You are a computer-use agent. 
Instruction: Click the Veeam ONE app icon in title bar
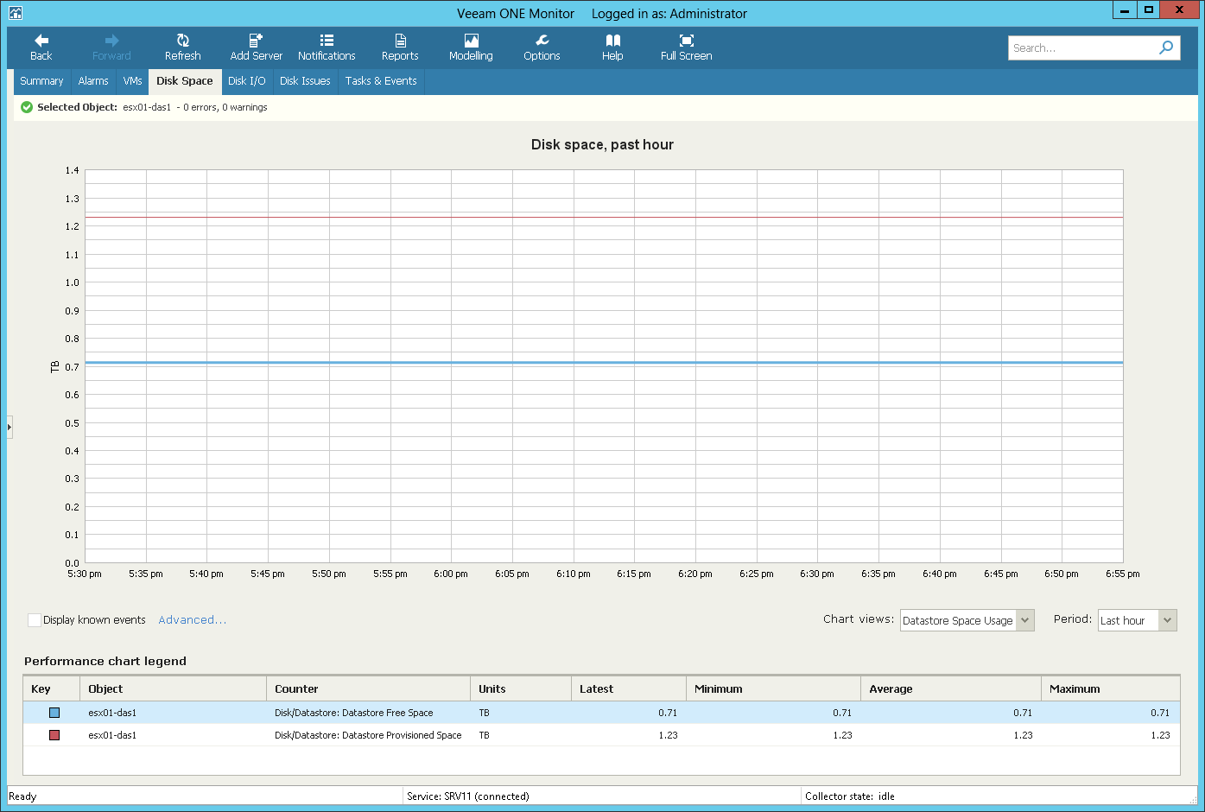pyautogui.click(x=15, y=13)
